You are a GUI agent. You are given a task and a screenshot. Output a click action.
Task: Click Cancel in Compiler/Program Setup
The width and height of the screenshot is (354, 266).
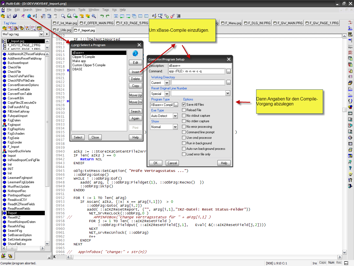pyautogui.click(x=172, y=163)
